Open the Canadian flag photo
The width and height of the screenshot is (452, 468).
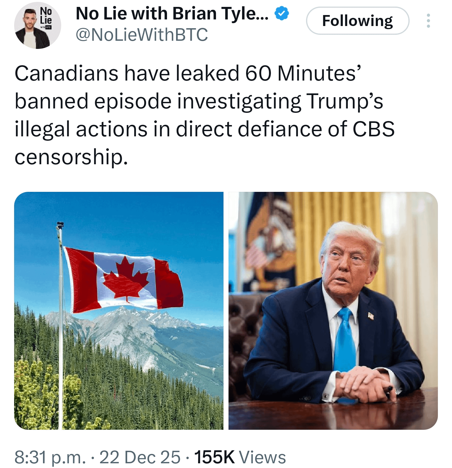pyautogui.click(x=119, y=311)
